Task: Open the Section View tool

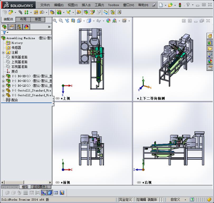Action: 73,21
